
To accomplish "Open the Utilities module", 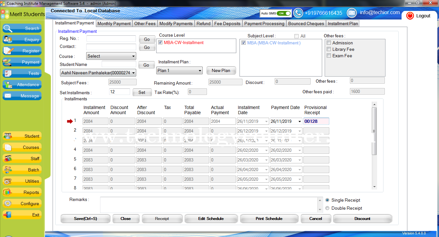I will (22, 181).
